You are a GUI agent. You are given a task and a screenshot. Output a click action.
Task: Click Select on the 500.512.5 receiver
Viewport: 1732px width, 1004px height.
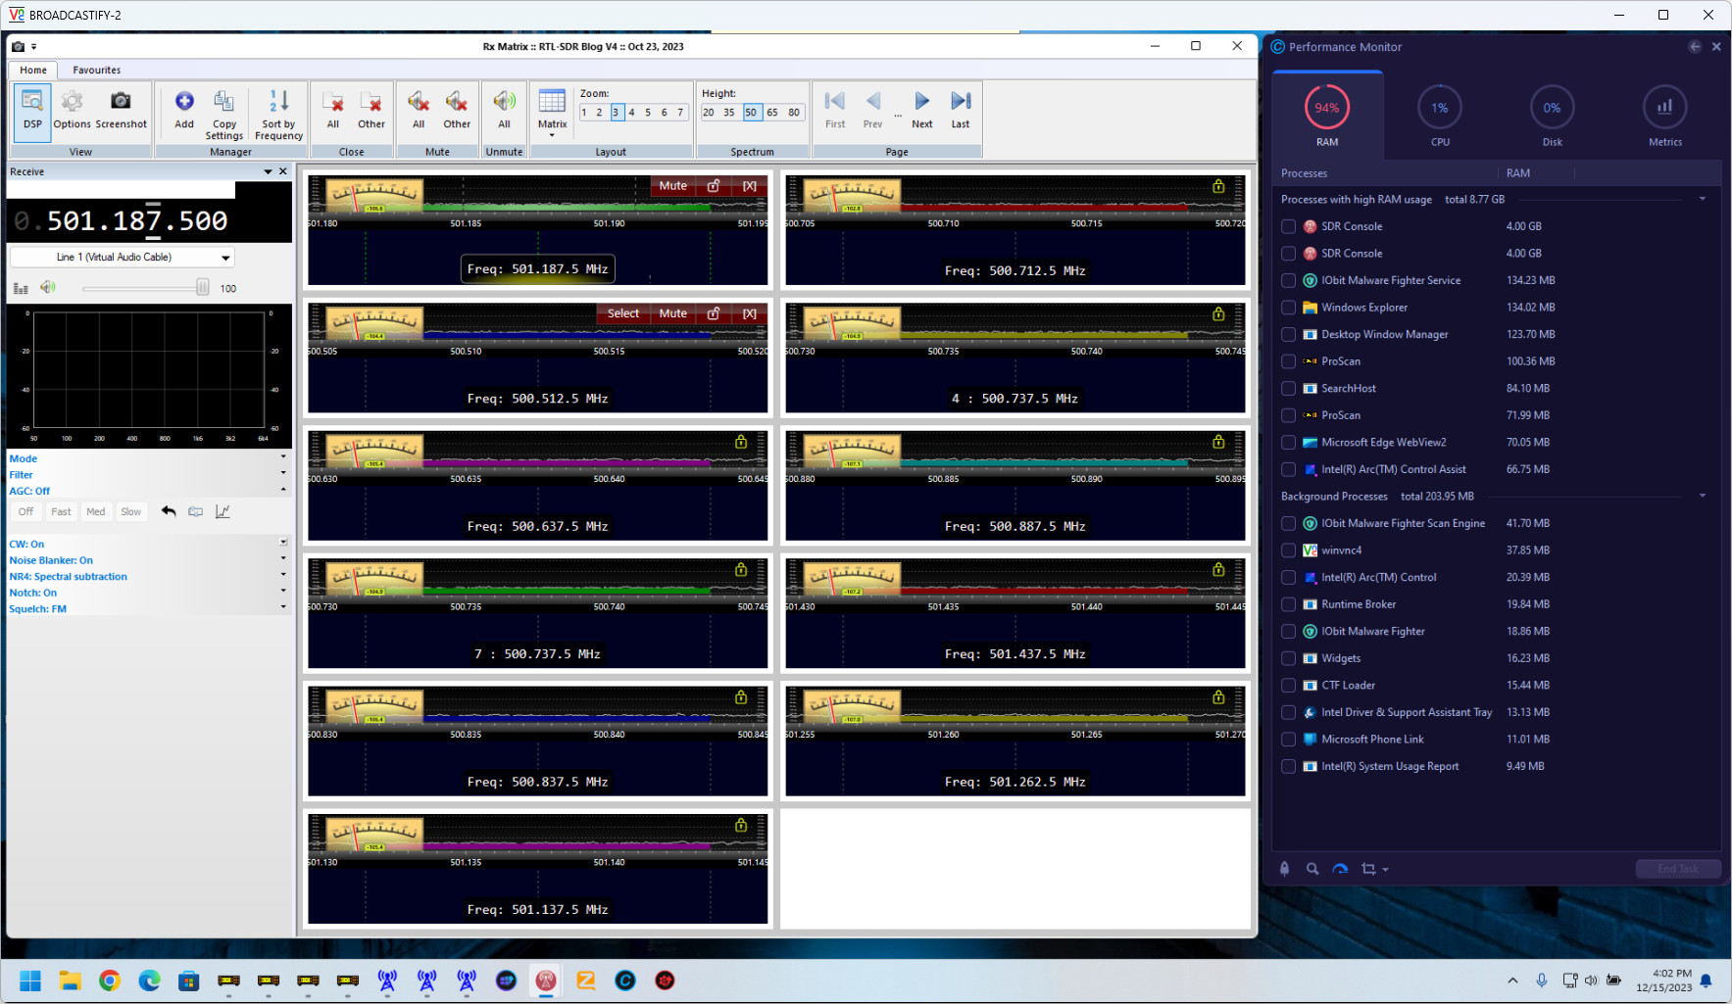pos(622,313)
